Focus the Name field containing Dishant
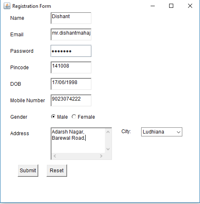 (x=71, y=18)
